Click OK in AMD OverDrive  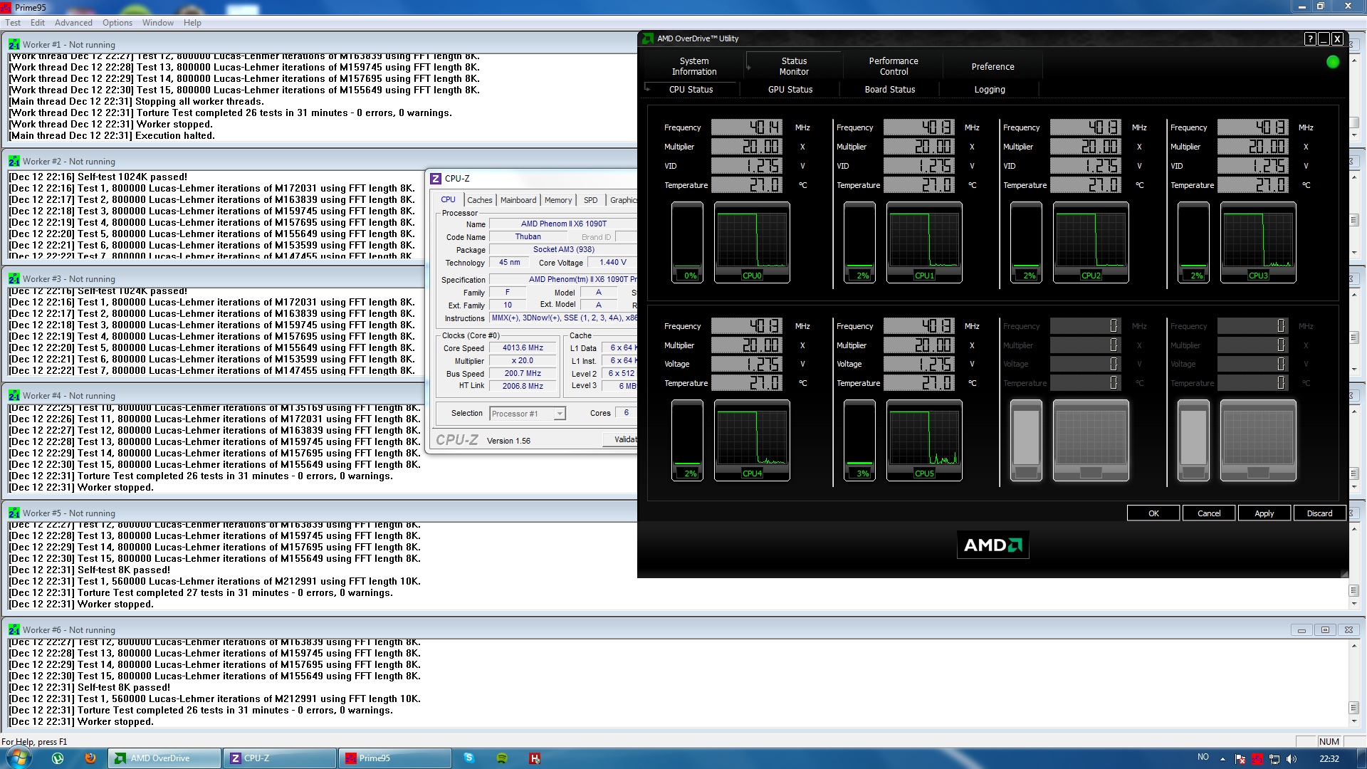1153,513
